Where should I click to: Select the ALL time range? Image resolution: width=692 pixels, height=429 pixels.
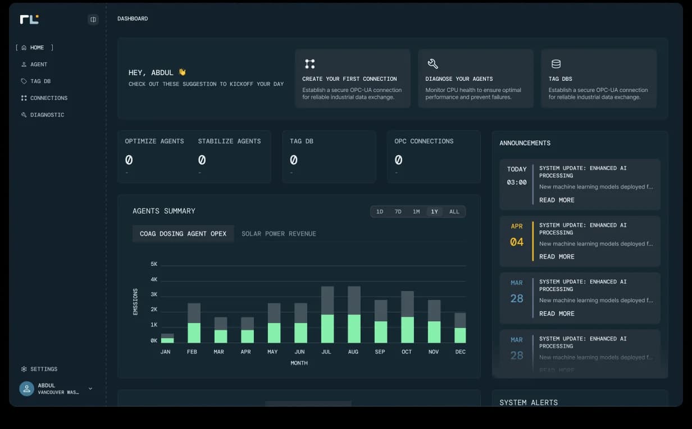(x=454, y=211)
